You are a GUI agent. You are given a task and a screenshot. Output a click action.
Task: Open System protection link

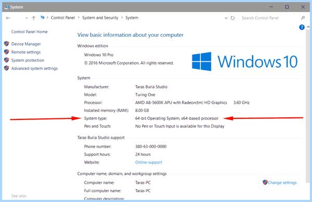28,60
